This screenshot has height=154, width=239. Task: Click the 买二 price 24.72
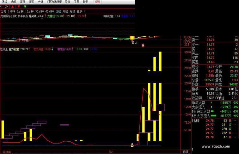(211, 49)
